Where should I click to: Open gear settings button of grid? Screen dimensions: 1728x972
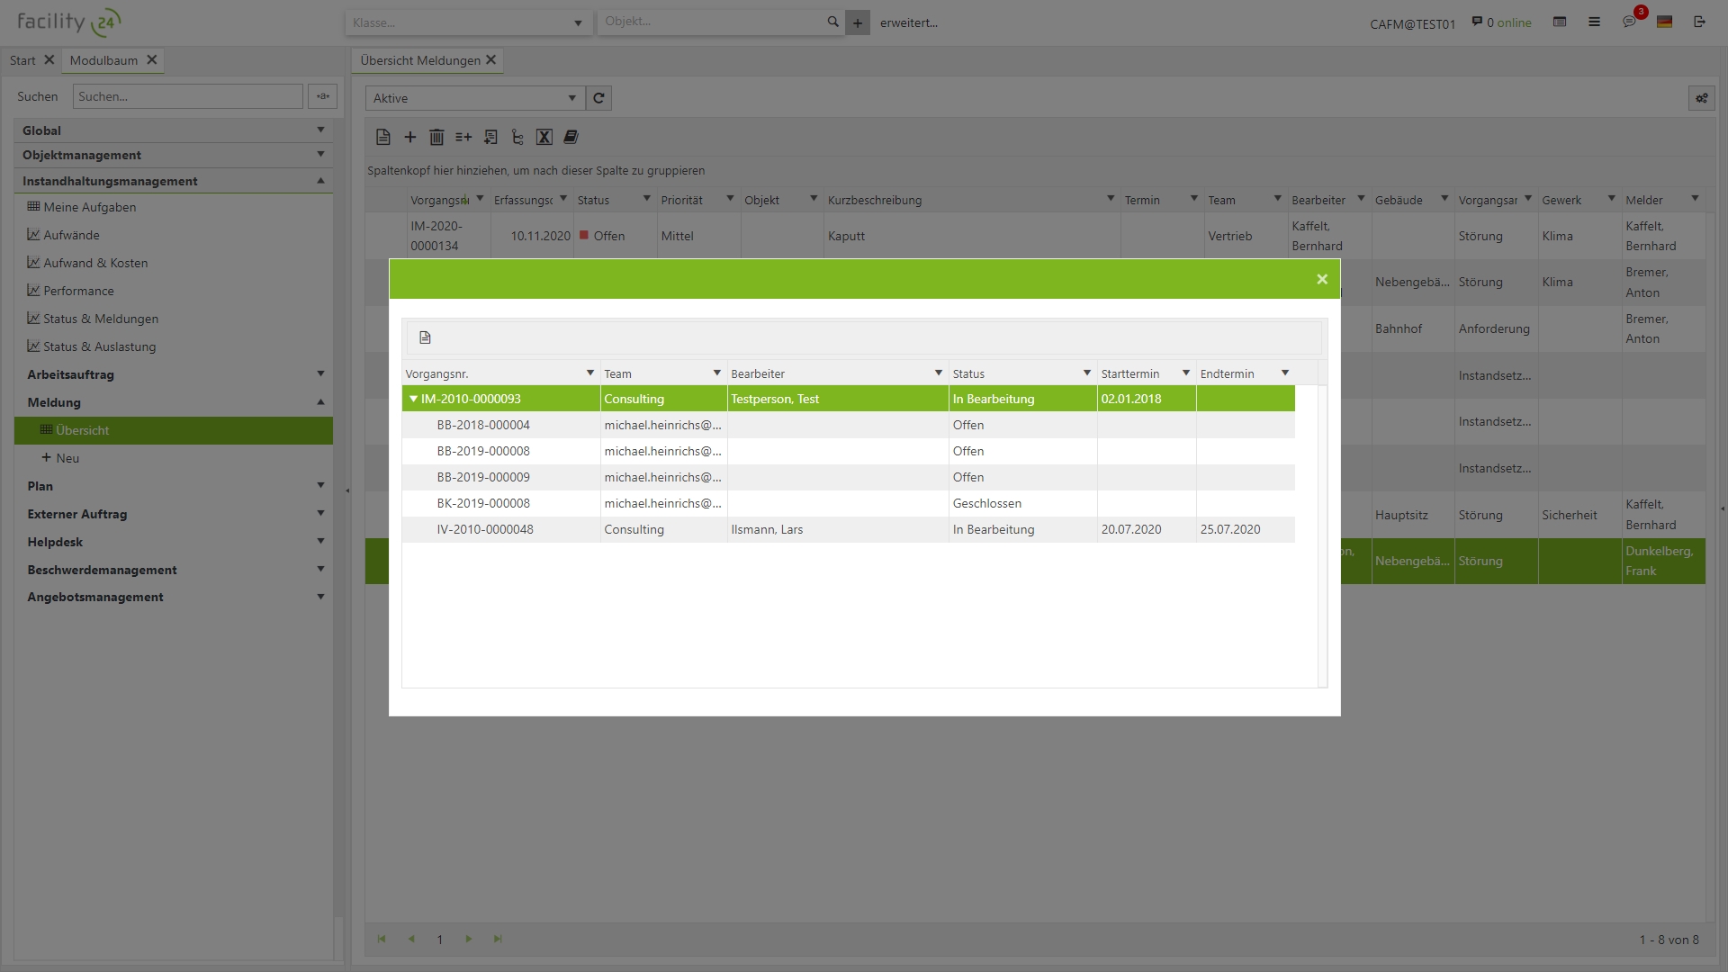(1701, 98)
